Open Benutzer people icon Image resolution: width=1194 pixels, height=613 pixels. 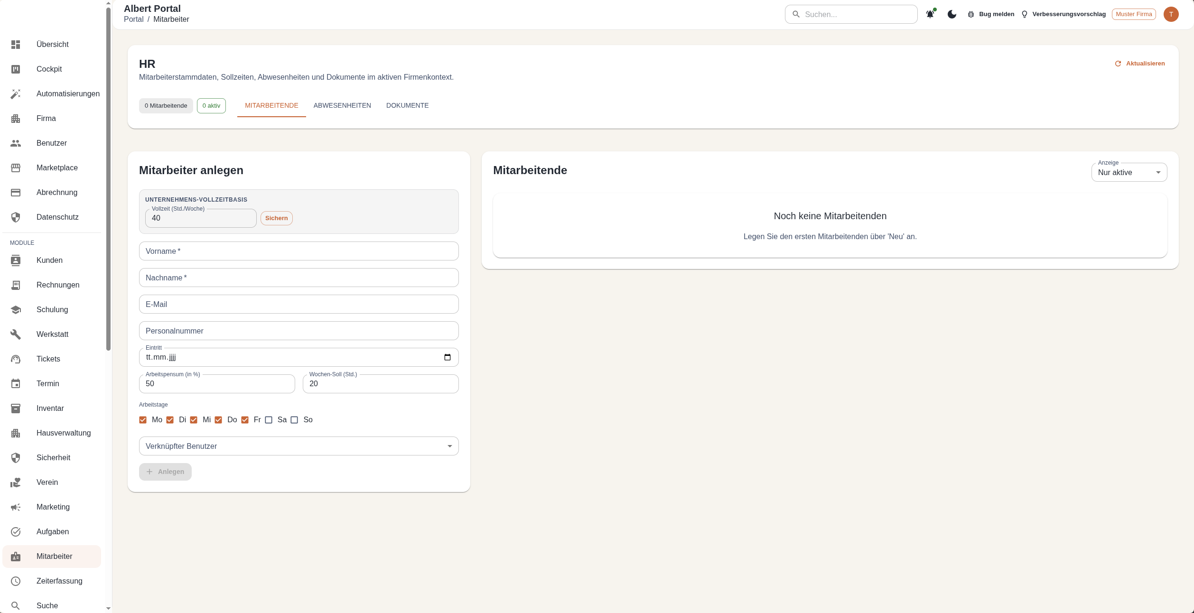pyautogui.click(x=16, y=143)
